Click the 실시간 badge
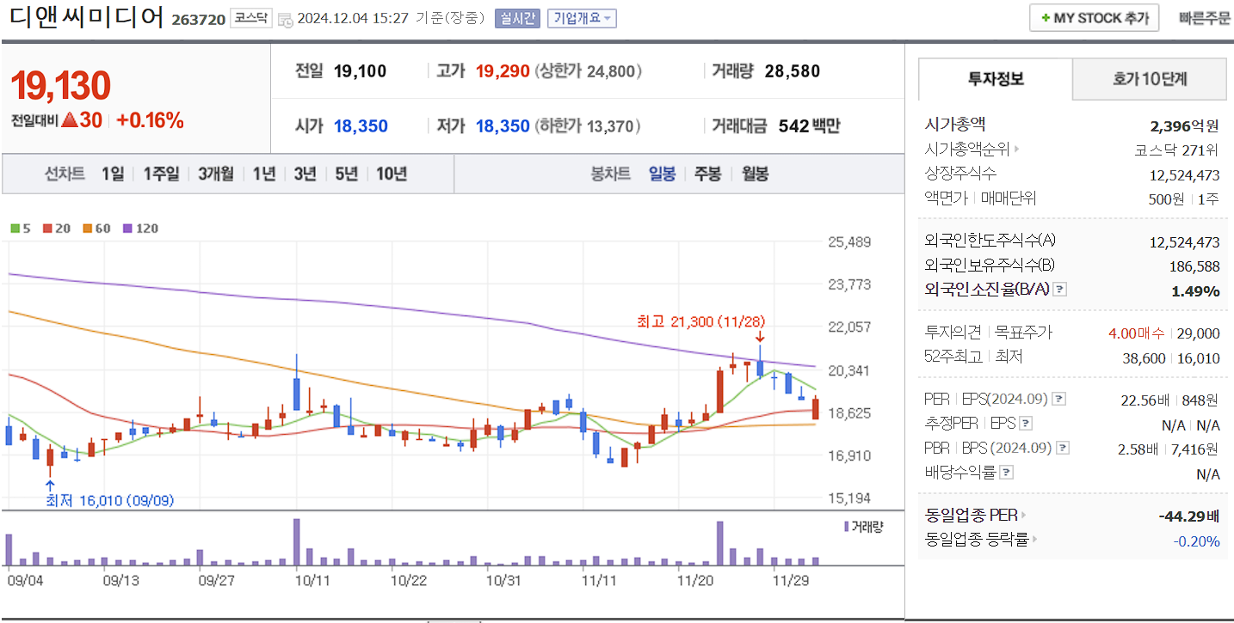The image size is (1234, 623). [x=516, y=18]
